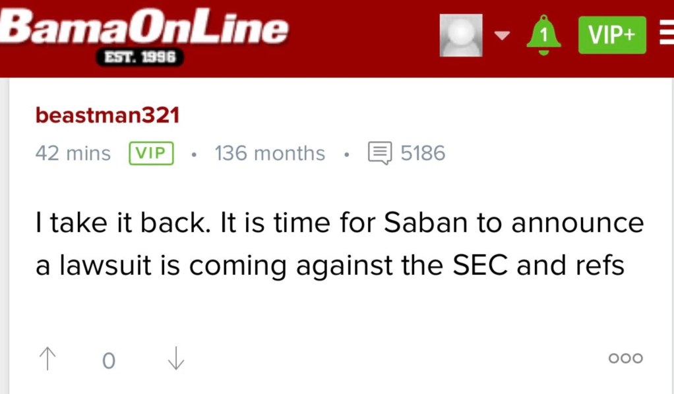Click the vote score showing 0
The width and height of the screenshot is (674, 394).
109,360
